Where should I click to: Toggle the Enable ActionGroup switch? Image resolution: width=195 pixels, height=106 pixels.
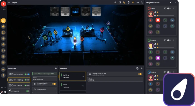[x=140, y=74]
